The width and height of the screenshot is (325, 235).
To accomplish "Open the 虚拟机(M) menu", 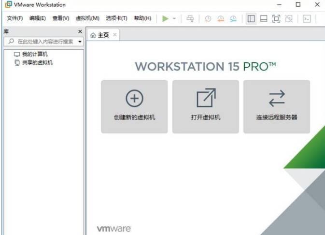I will click(87, 18).
